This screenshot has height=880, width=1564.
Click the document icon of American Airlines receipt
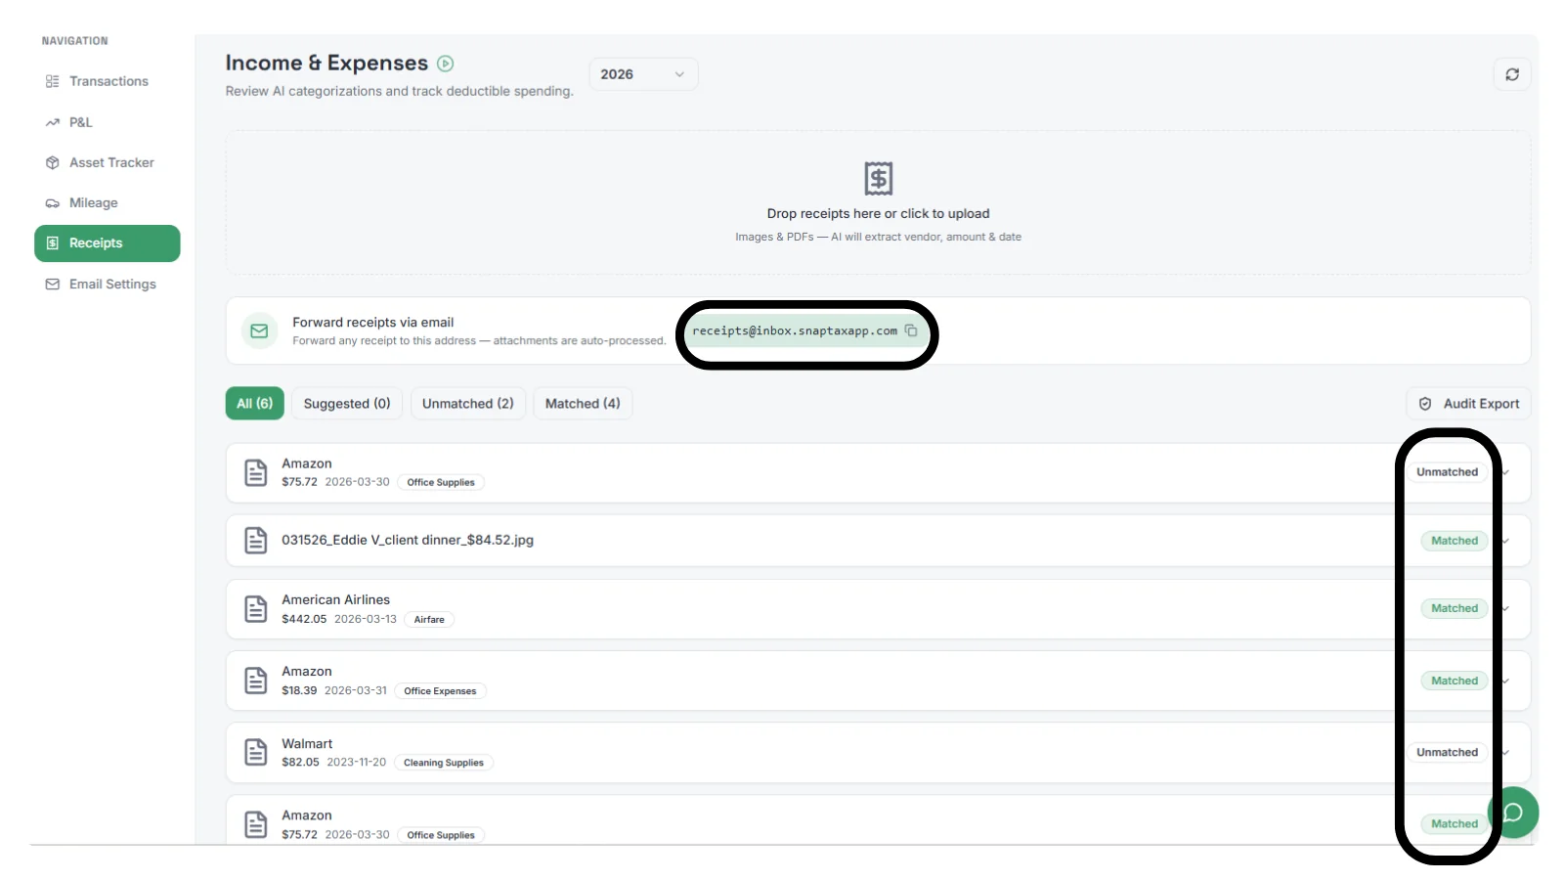click(256, 609)
